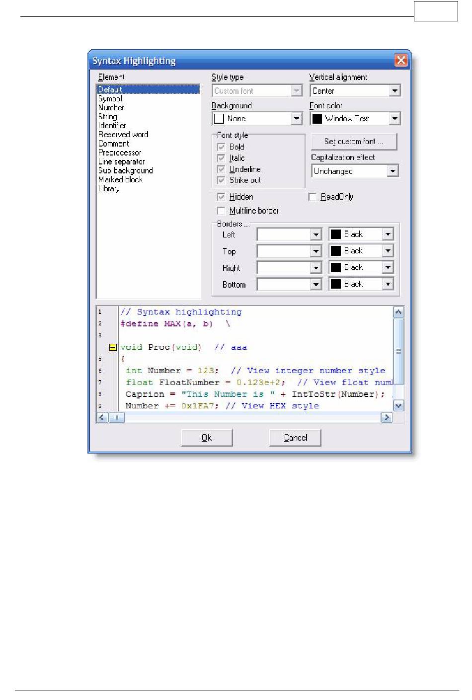This screenshot has width=472, height=700.
Task: Close the Syntax Highlighting dialog
Action: tap(401, 61)
